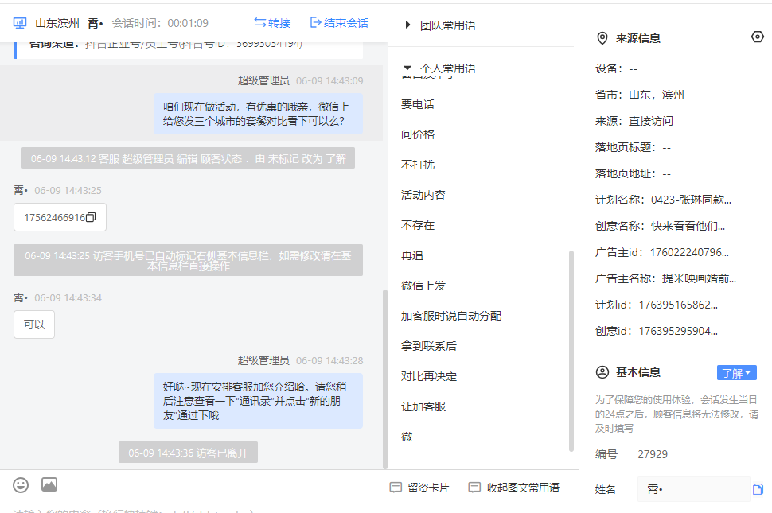Click the monitor icon beside 山东滨州
Screen dimensions: 772x513
pyautogui.click(x=20, y=22)
